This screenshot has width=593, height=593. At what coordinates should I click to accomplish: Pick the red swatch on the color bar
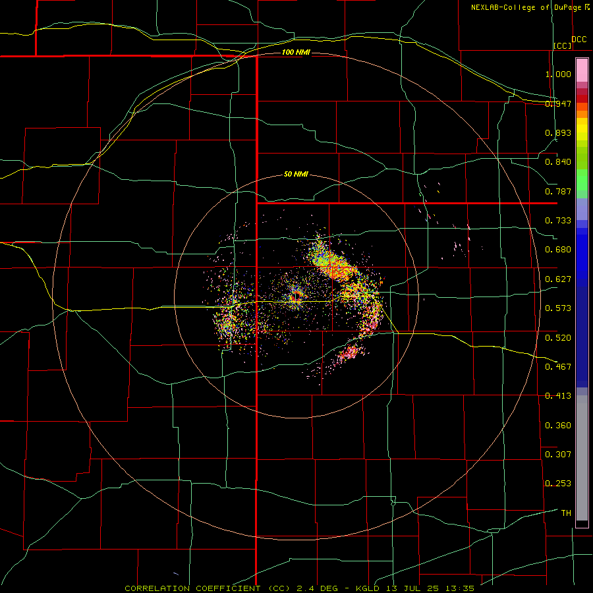[582, 99]
